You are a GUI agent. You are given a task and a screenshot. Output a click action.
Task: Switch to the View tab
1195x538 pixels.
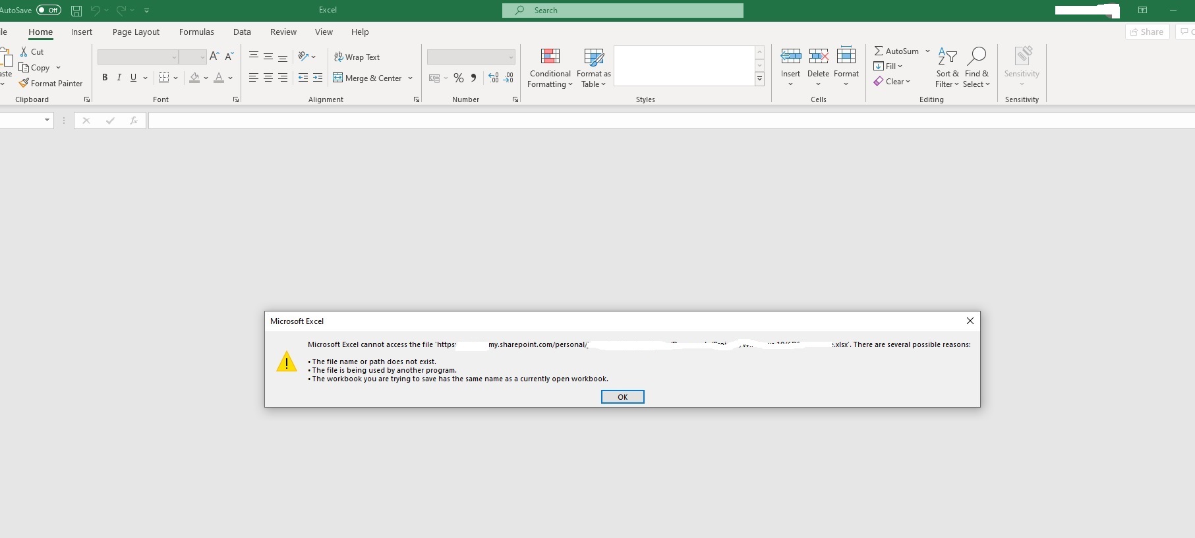(x=324, y=32)
